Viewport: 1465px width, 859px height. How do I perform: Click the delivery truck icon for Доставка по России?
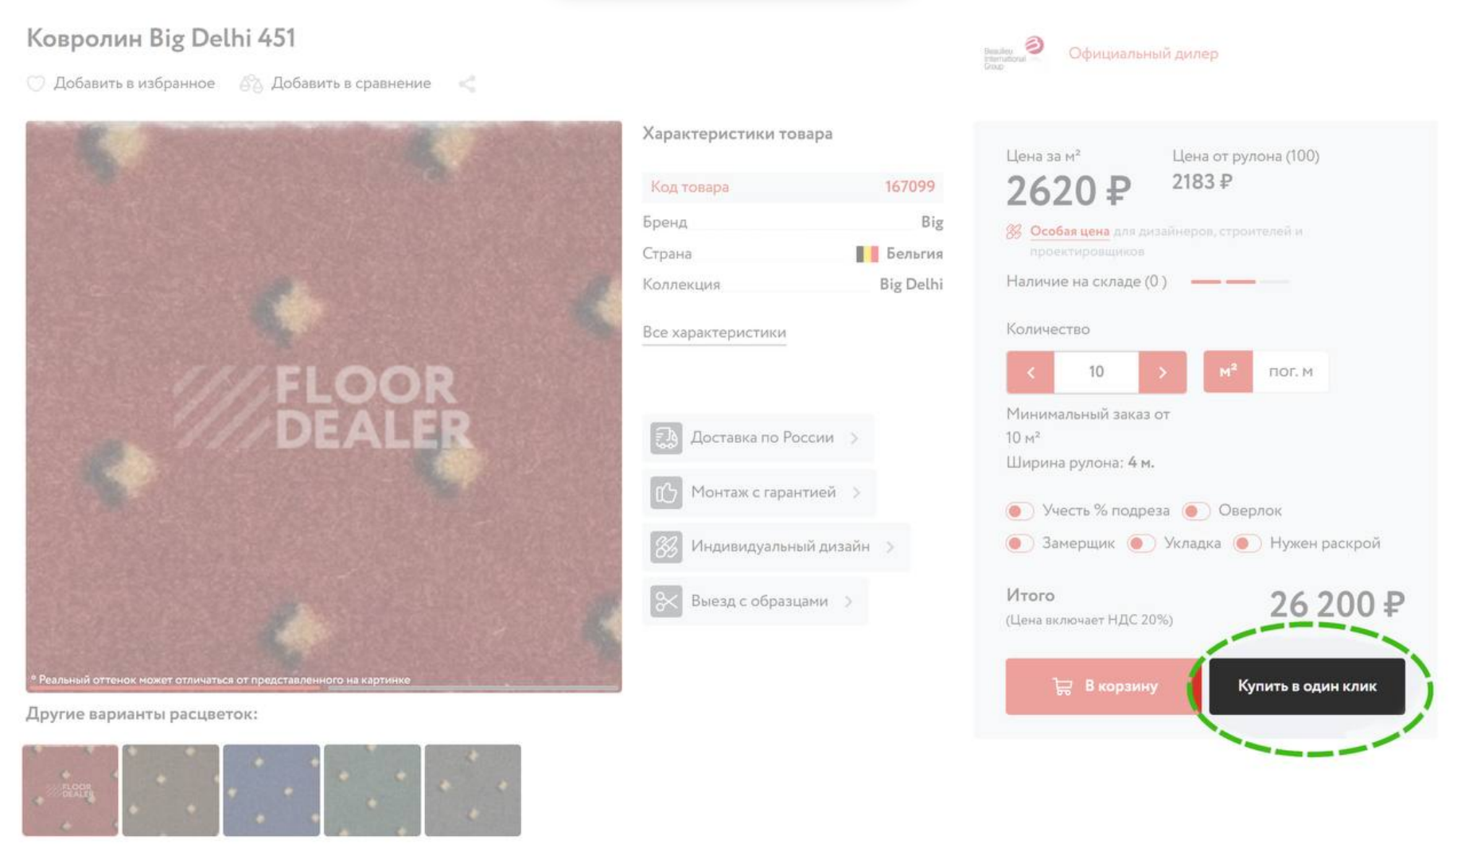click(x=666, y=438)
